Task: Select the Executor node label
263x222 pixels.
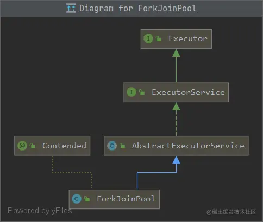Action: click(188, 38)
